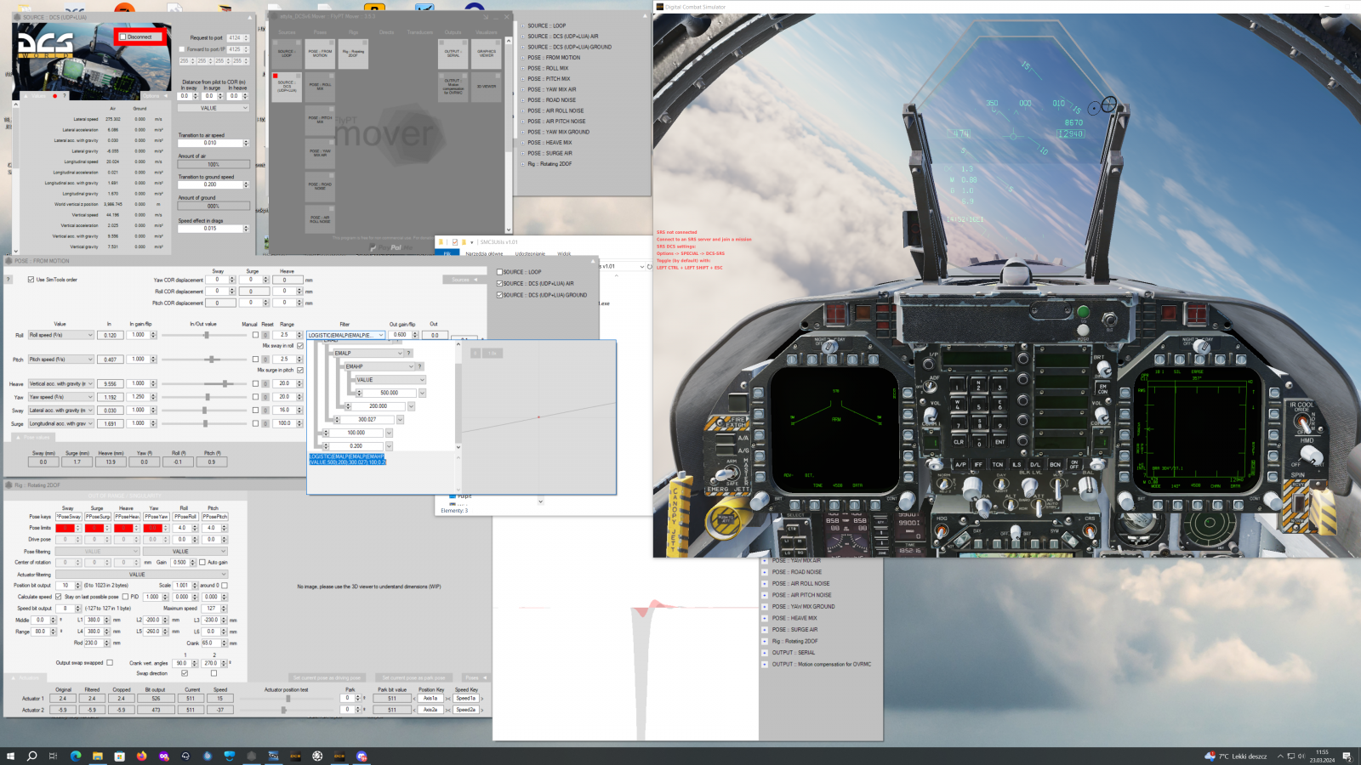Screen dimensions: 1361x765
Task: Open OUTPUT SERIAL module tile
Action: pos(453,53)
